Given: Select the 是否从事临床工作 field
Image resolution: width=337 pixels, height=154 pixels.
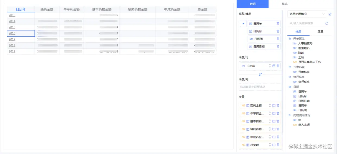Looking at the screenshot, I should click(x=310, y=62).
